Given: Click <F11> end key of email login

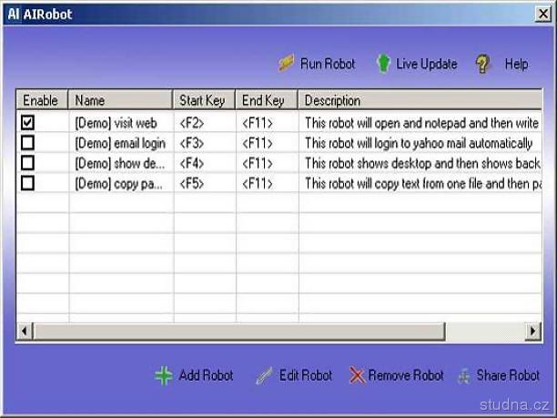Looking at the screenshot, I should [258, 144].
